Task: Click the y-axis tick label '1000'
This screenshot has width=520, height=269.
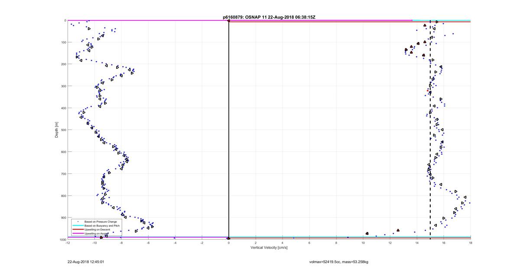Action: coord(62,240)
